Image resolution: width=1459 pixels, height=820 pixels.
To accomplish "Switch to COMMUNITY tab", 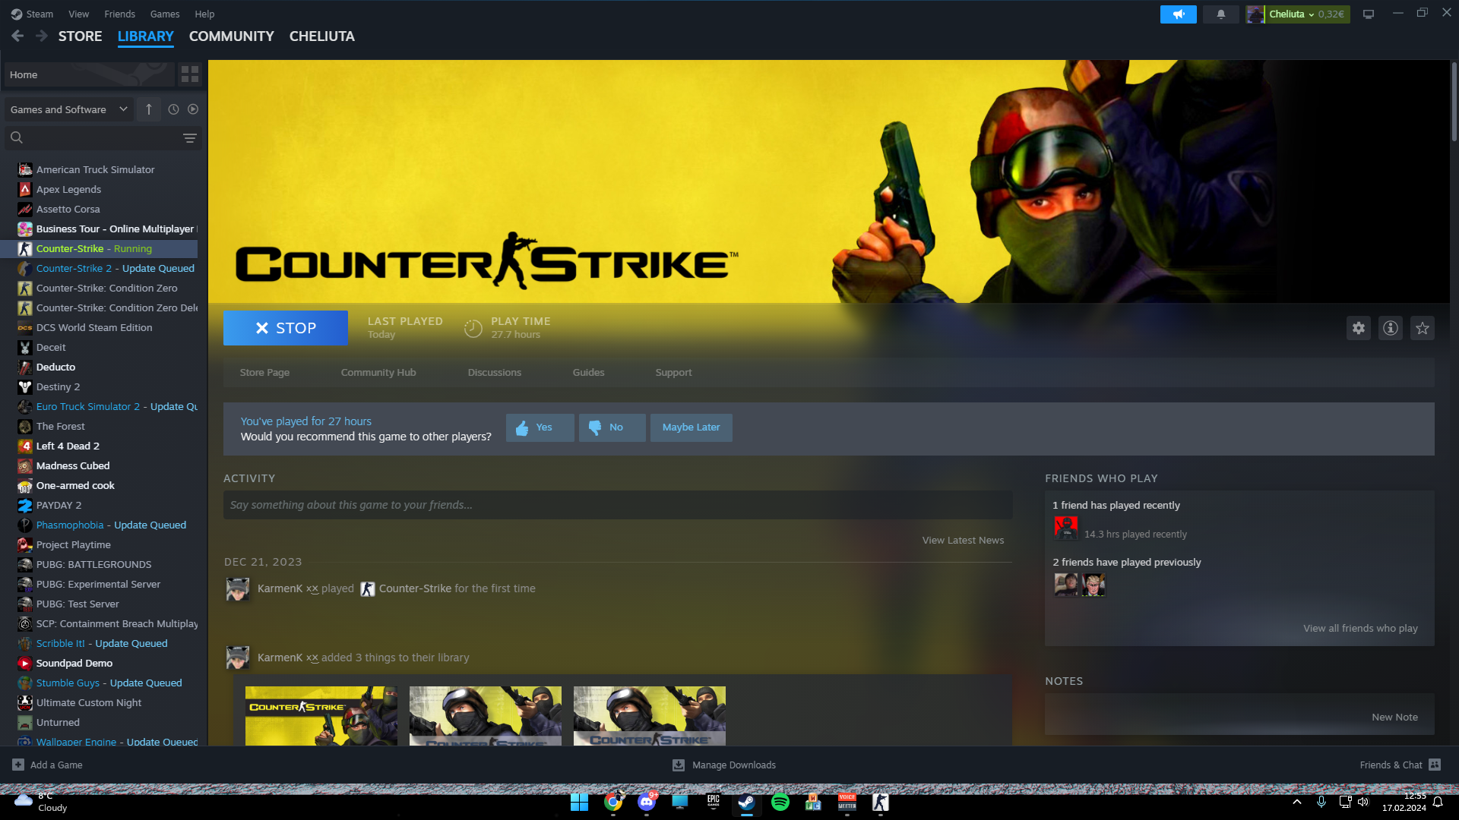I will coord(231,36).
